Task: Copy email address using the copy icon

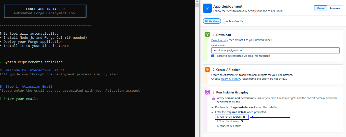Action: (244, 117)
